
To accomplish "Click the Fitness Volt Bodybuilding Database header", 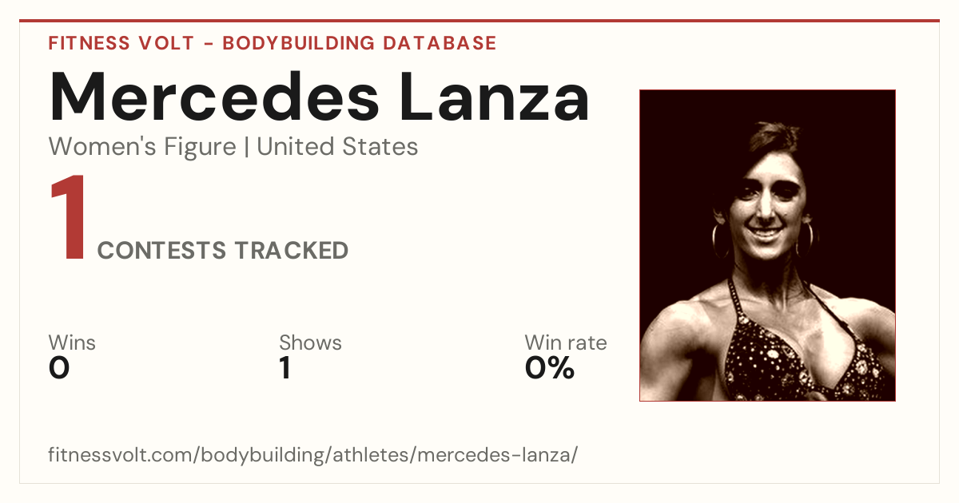I will 273,43.
